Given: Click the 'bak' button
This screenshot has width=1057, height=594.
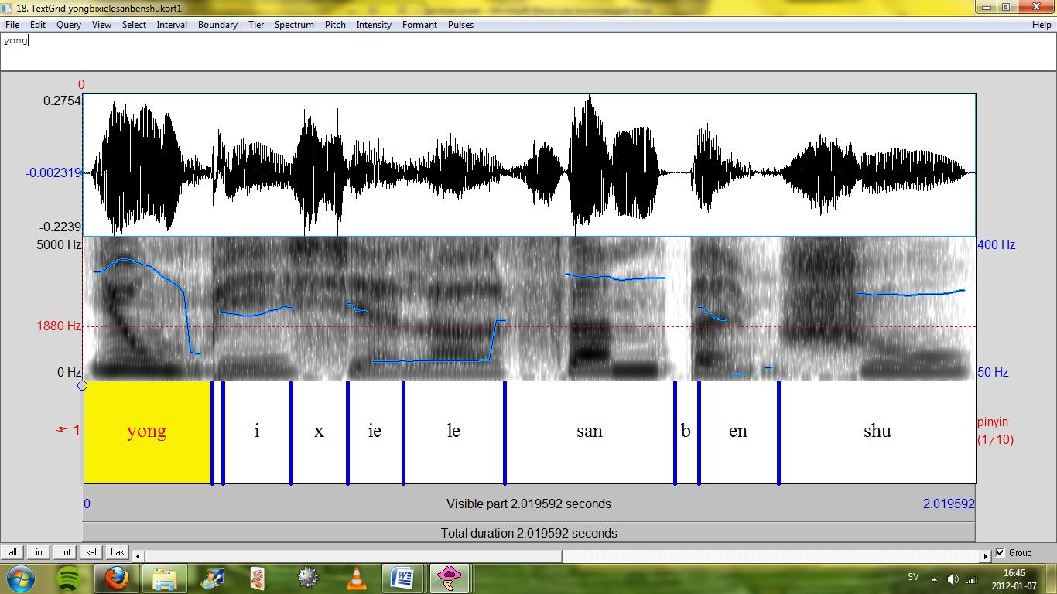Looking at the screenshot, I should (x=118, y=552).
